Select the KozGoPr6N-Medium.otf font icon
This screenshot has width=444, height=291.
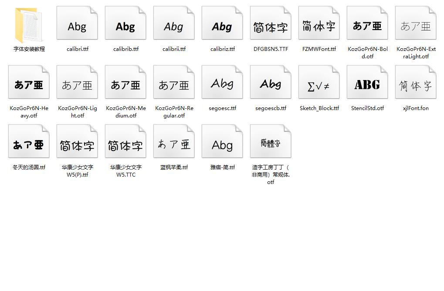(x=126, y=82)
